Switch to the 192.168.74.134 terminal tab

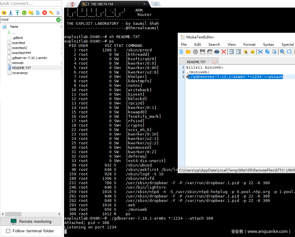(112, 4)
